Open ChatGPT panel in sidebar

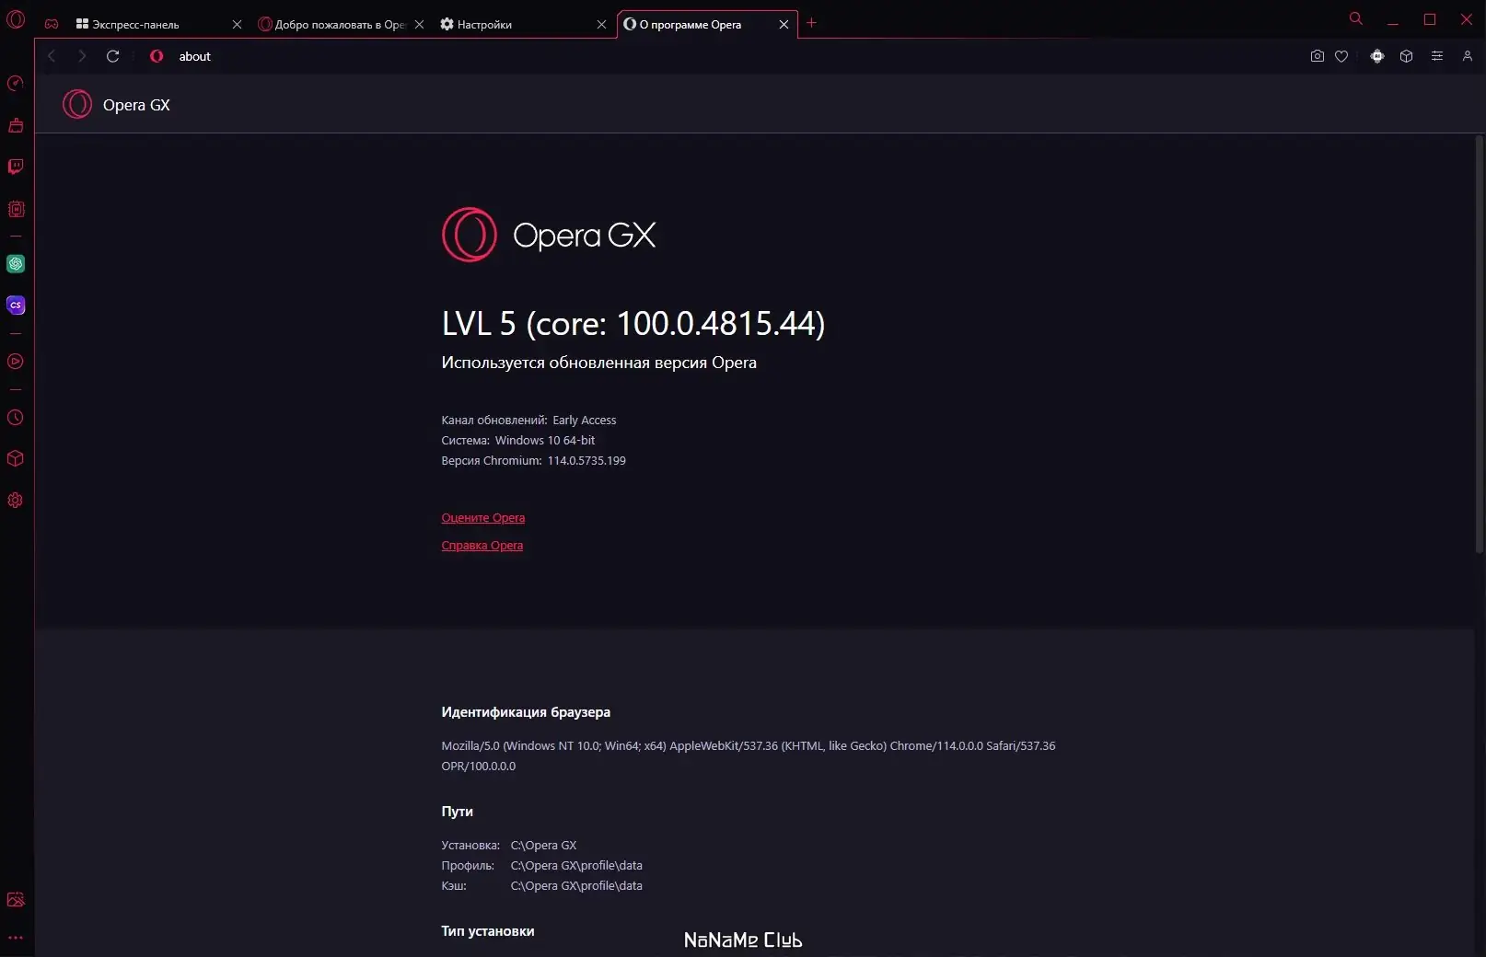pos(16,264)
